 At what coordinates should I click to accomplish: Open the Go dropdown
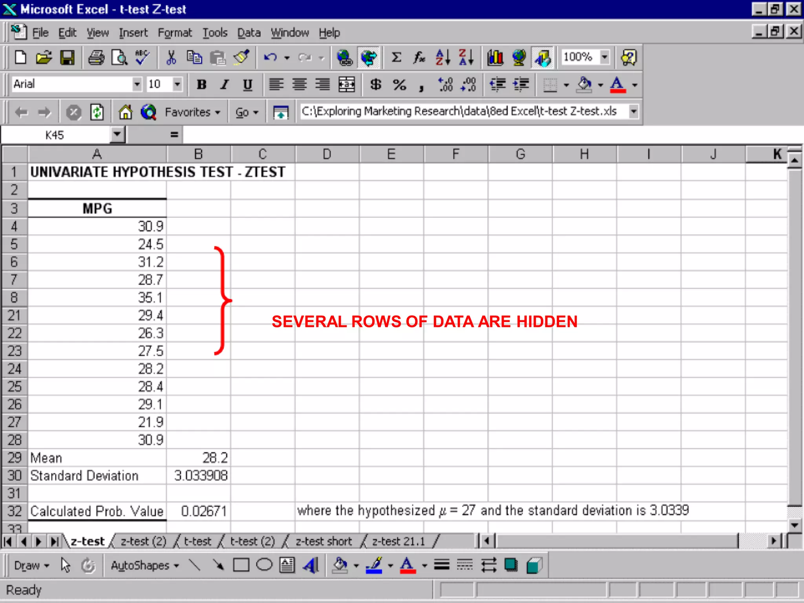click(247, 112)
